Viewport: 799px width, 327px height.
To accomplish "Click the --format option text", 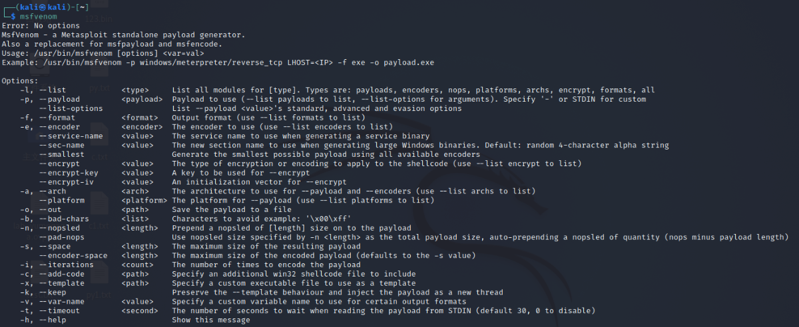I will pos(57,118).
